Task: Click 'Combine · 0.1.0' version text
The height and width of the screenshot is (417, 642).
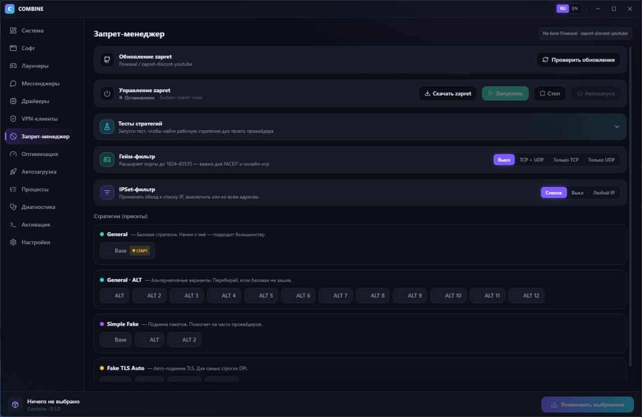Action: (x=44, y=409)
